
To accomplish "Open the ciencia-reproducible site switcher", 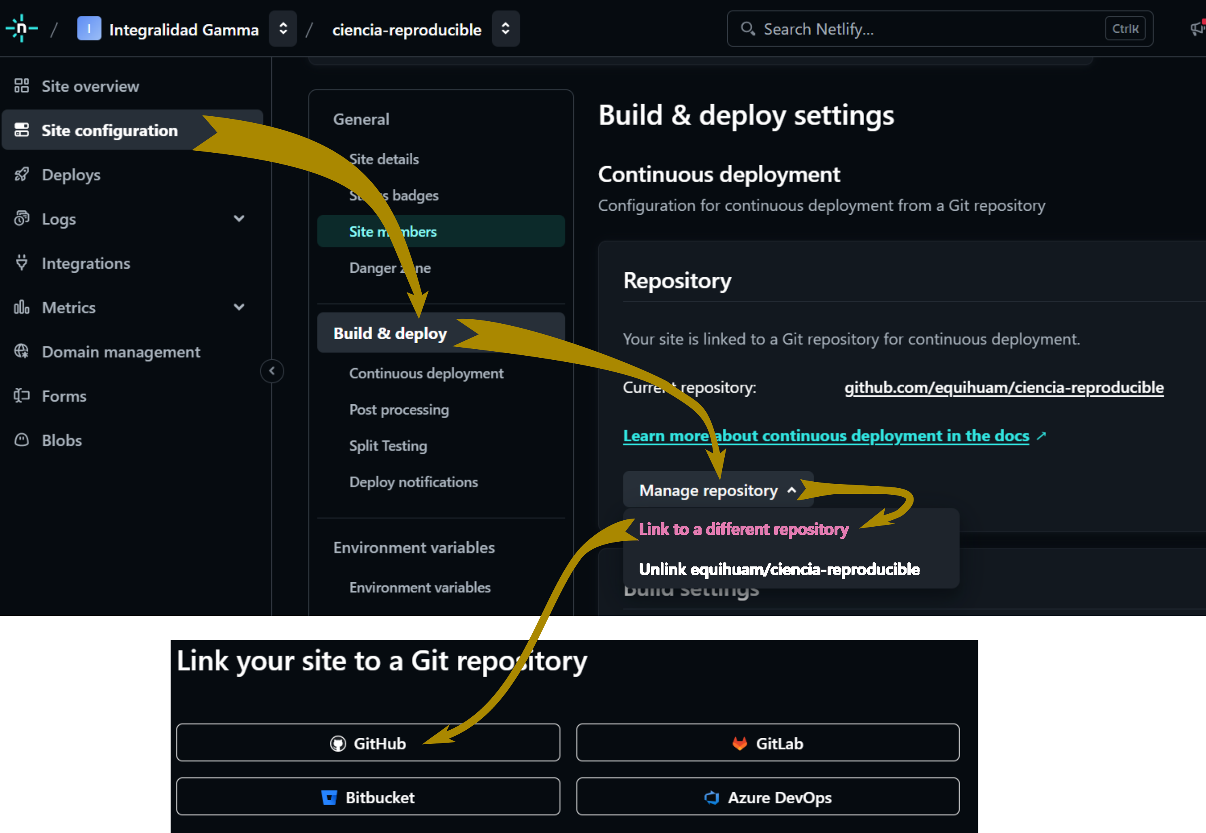I will coord(505,29).
